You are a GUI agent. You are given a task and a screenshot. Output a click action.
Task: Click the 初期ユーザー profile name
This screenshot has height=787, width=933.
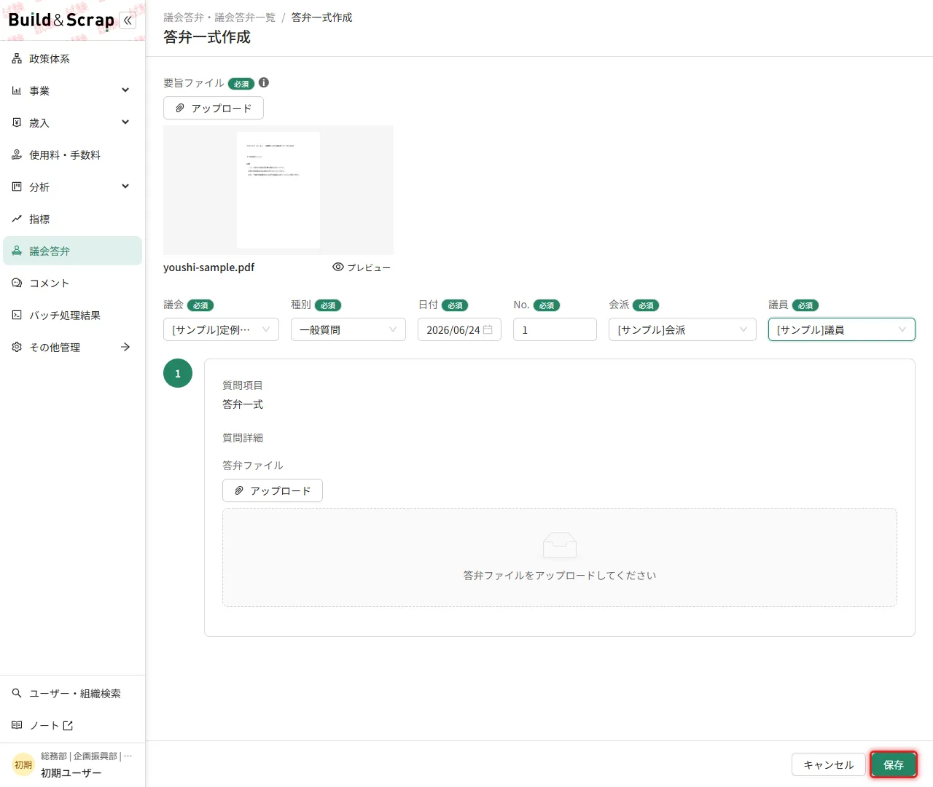point(71,773)
